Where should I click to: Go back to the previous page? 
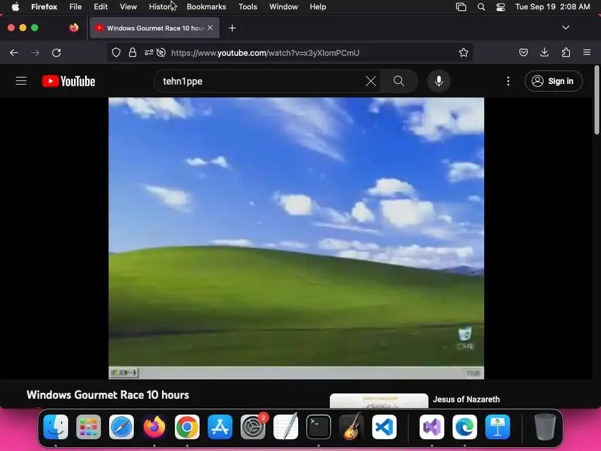(x=14, y=52)
